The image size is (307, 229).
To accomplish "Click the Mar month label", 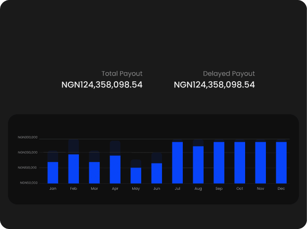I will [x=94, y=188].
